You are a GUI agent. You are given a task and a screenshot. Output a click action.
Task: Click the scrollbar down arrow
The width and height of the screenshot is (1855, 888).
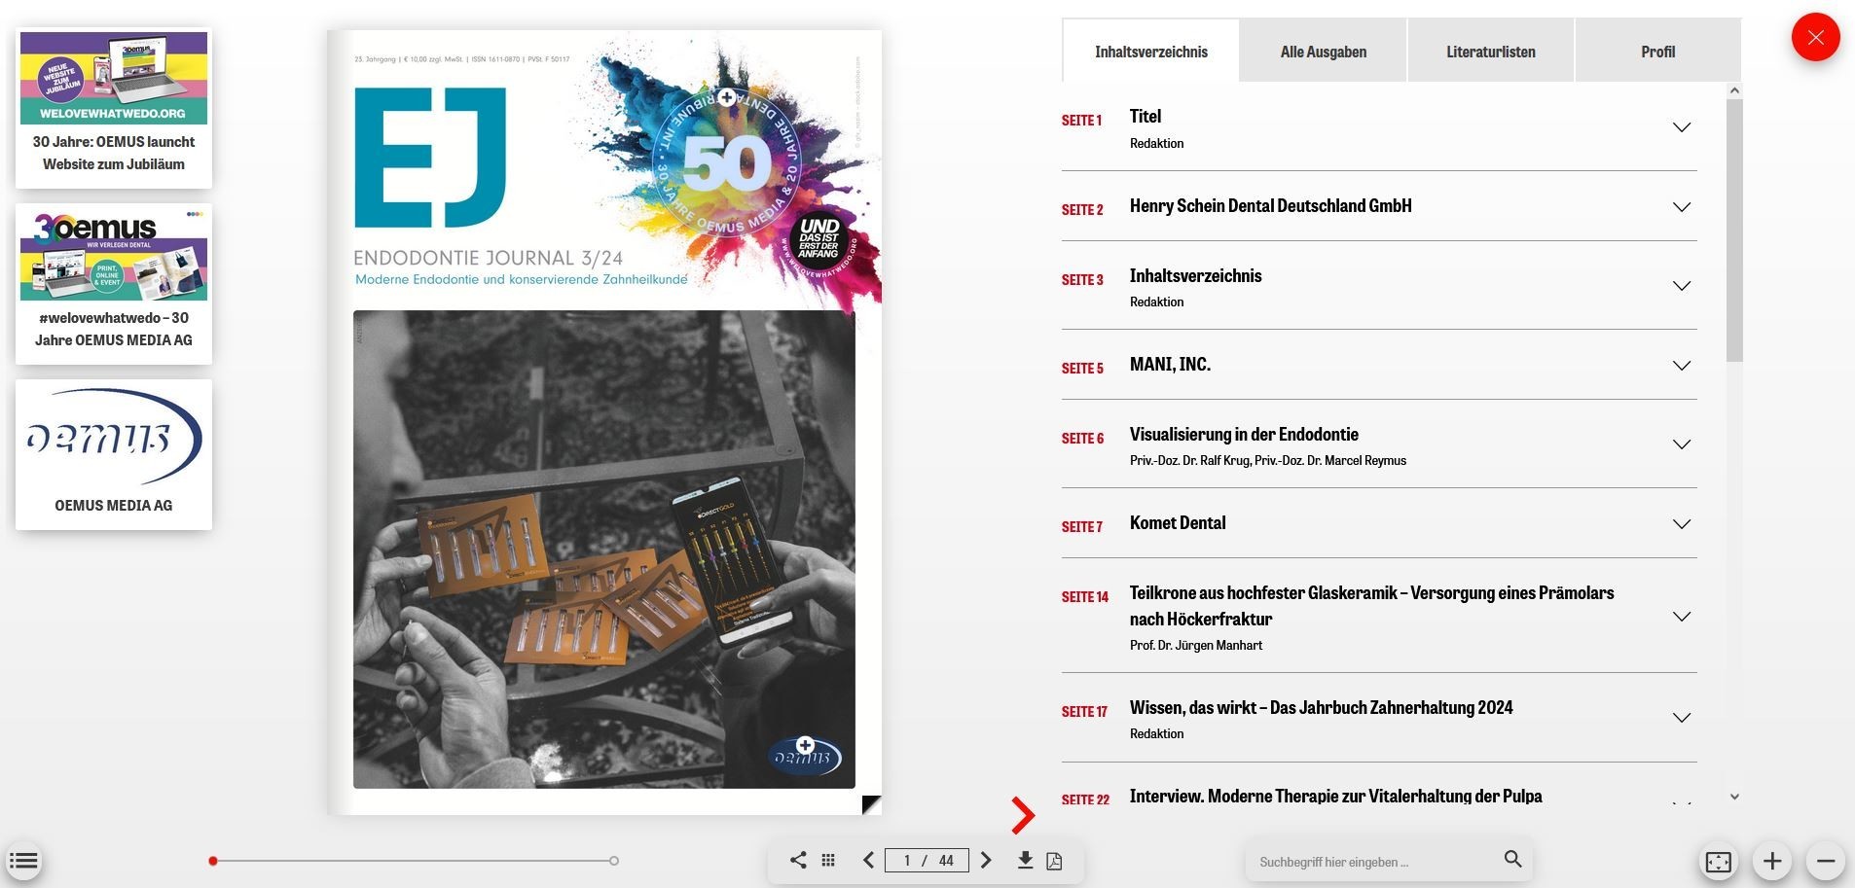[1734, 797]
